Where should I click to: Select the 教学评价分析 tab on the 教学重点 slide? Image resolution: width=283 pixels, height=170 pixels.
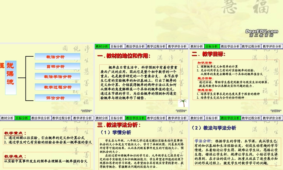(82, 118)
